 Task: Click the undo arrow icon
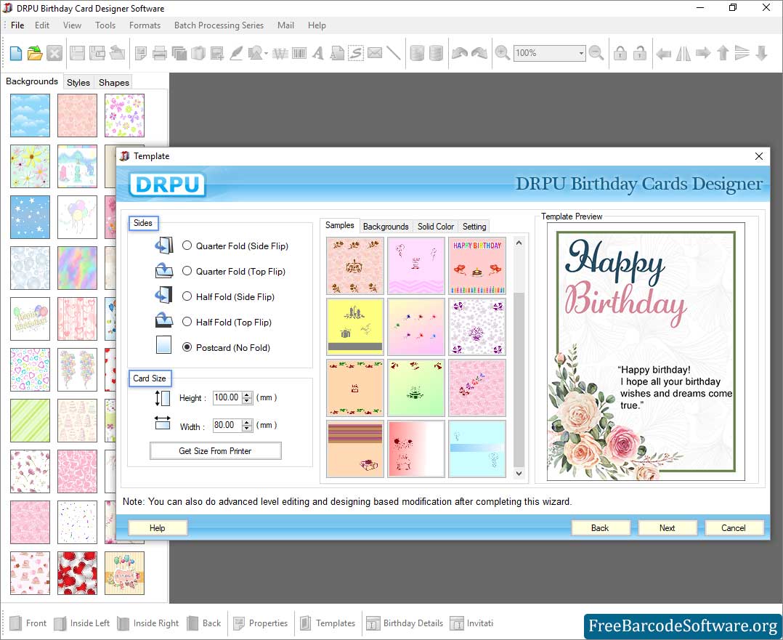tap(459, 53)
